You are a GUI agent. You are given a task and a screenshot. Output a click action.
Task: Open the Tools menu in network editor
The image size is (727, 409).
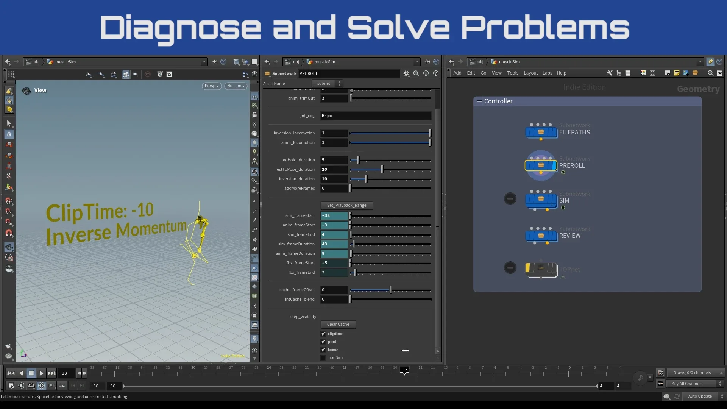pos(513,73)
